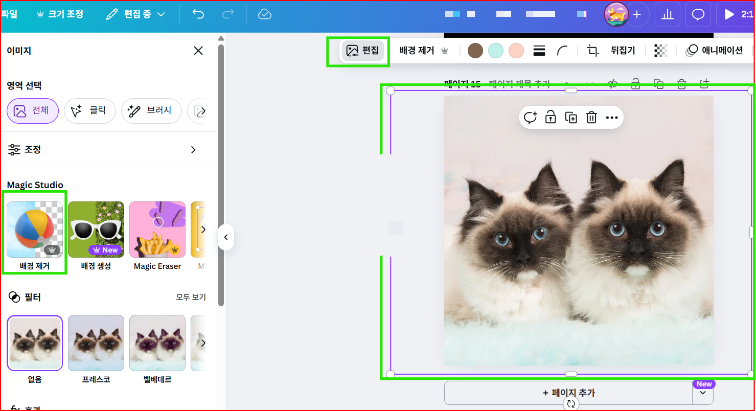Duplicate the image via floating copy icon

pos(571,117)
